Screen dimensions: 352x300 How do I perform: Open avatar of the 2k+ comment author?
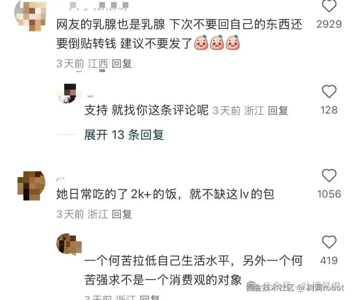(31, 186)
